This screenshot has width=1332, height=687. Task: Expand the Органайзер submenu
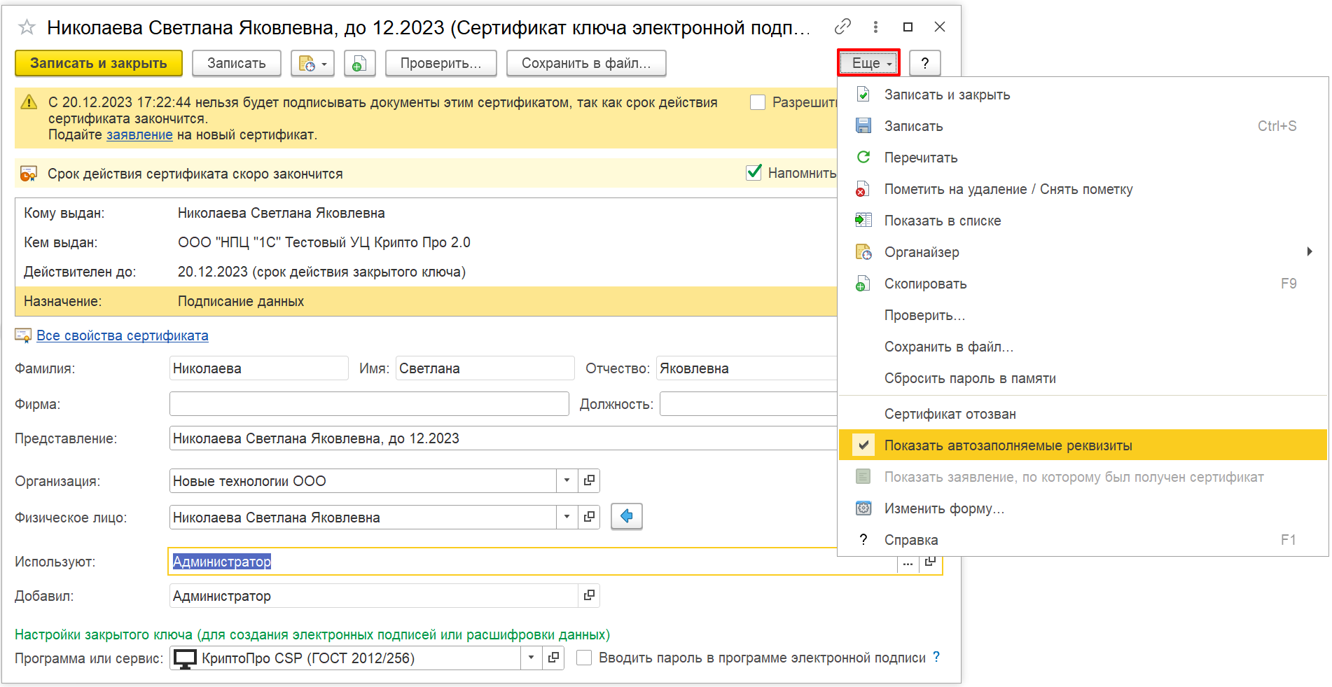point(1083,252)
